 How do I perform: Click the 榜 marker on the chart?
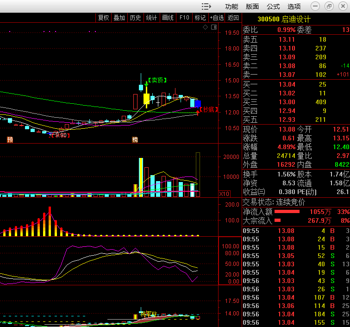[x=135, y=139]
